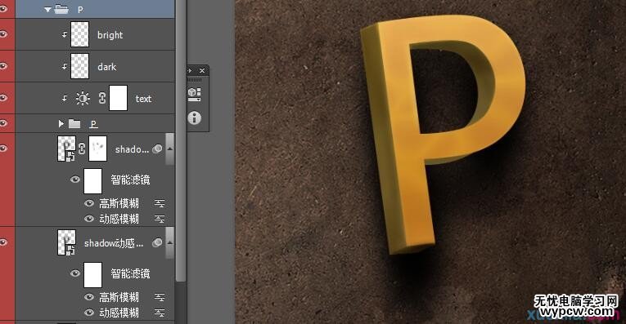The height and width of the screenshot is (324, 626).
Task: Select the layer named text
Action: (143, 99)
